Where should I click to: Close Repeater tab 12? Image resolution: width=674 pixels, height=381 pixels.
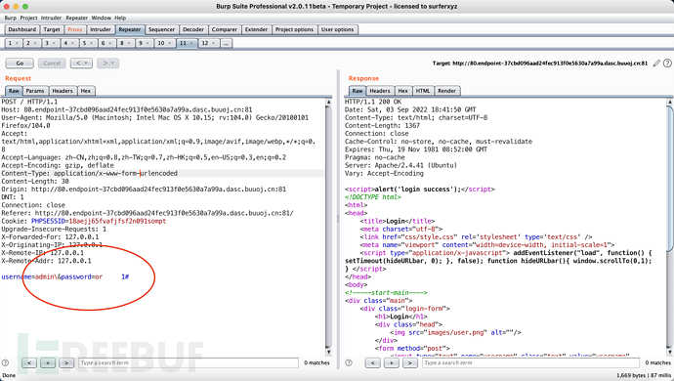[214, 43]
